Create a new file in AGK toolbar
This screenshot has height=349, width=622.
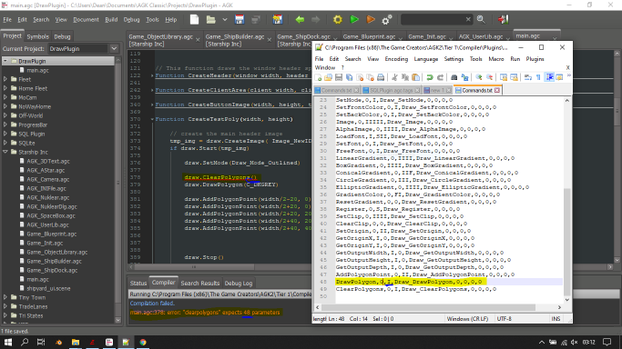[x=194, y=19]
